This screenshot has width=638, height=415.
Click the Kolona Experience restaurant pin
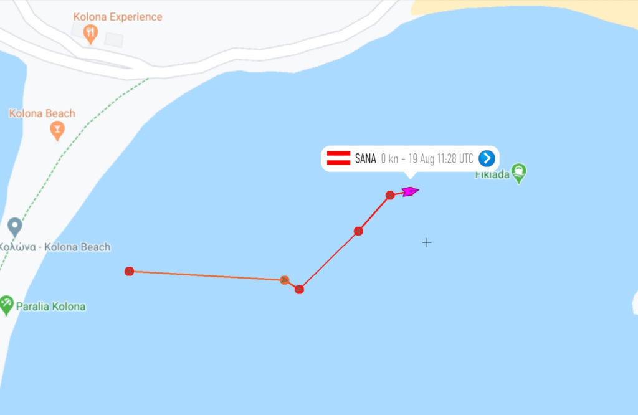(x=90, y=34)
